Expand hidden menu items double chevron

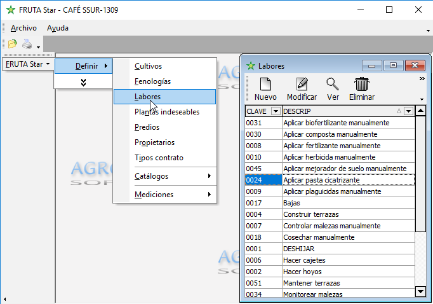(x=83, y=82)
